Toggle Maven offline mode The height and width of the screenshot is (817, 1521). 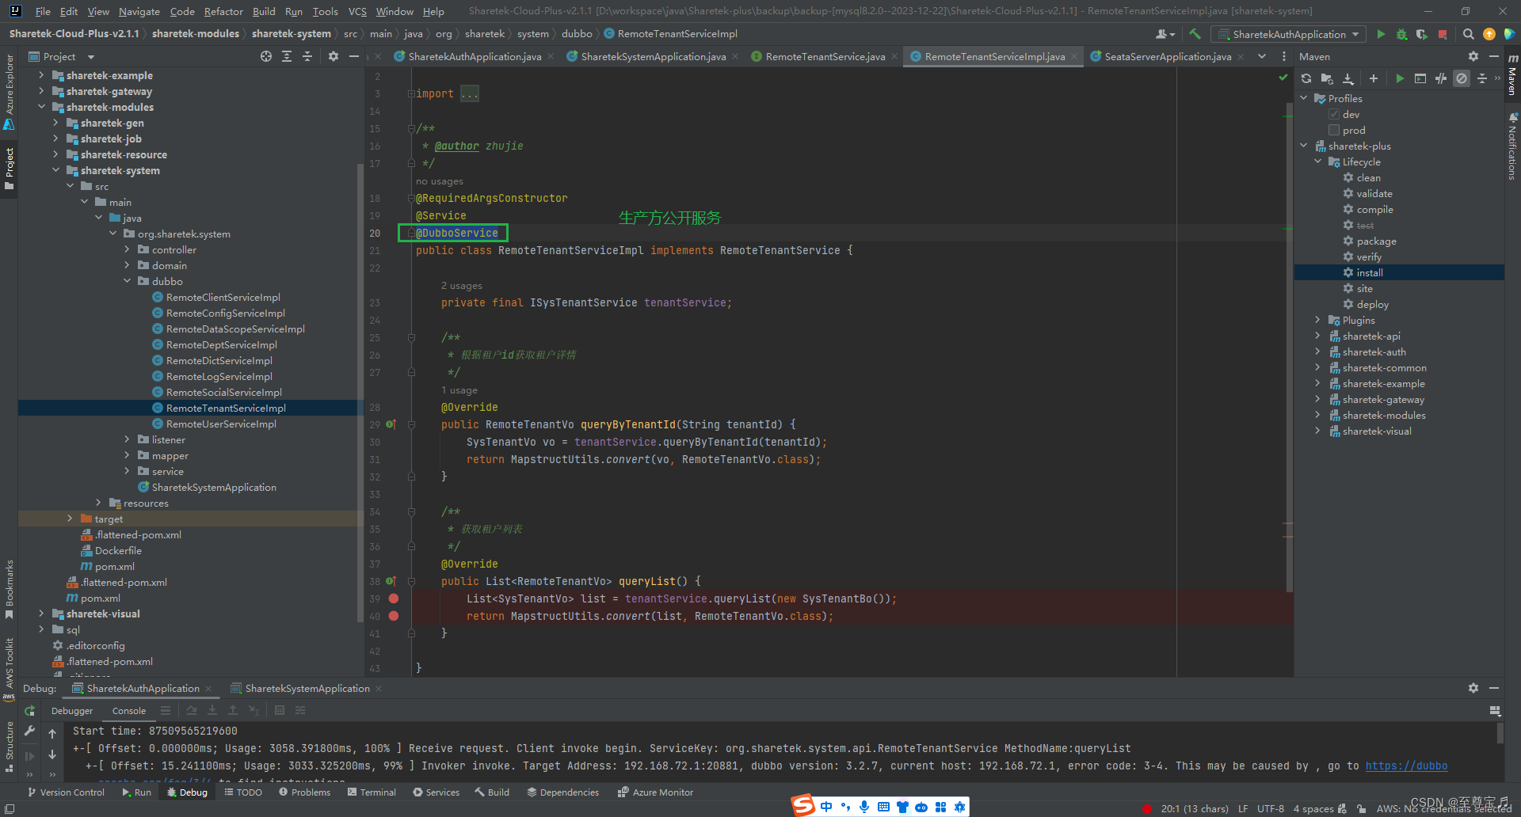click(x=1441, y=78)
